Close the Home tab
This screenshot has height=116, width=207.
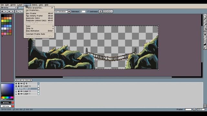pyautogui.click(x=16, y=8)
